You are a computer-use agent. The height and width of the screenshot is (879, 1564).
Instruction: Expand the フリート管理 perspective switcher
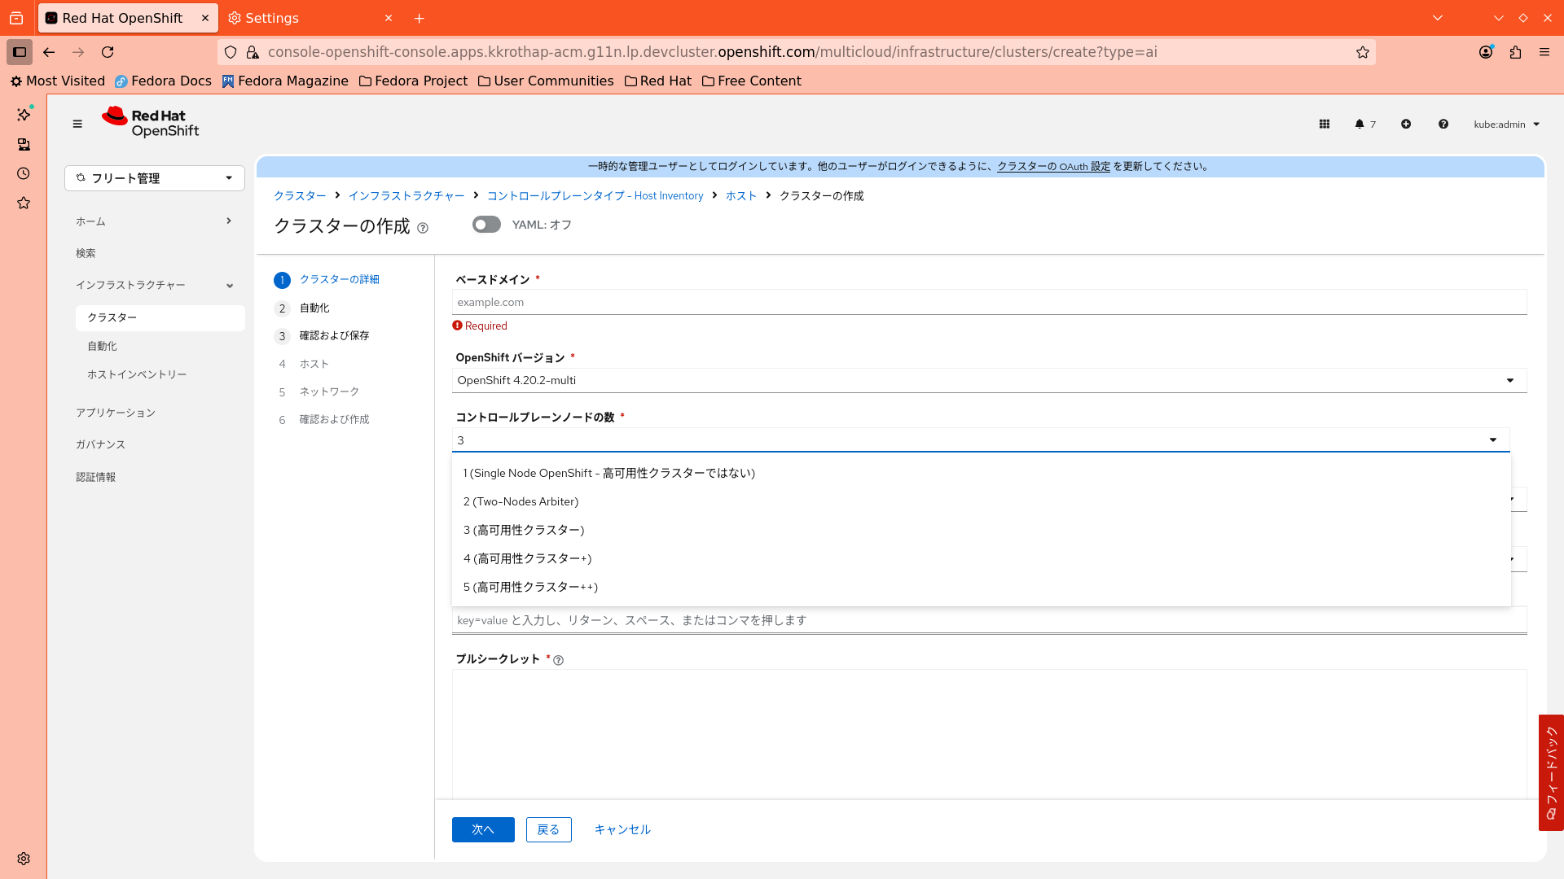tap(155, 178)
